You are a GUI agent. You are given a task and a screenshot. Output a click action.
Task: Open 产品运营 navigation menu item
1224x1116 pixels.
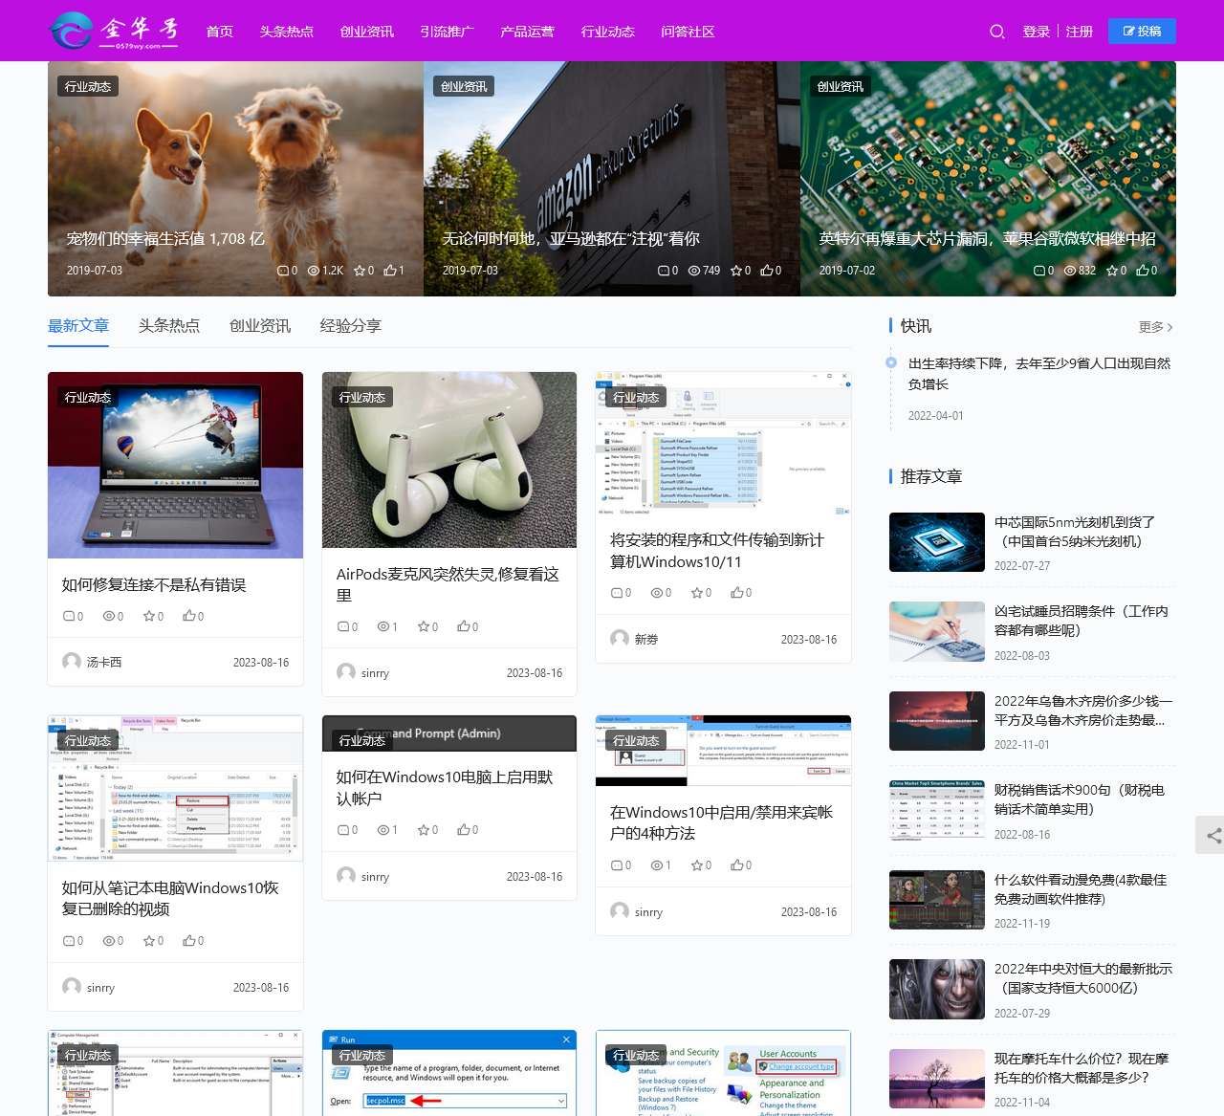527,32
